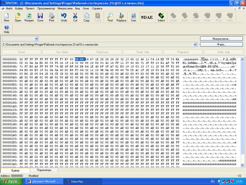Open the Windows пуск start button
Screen dimensions: 246x185
click(x=12, y=181)
